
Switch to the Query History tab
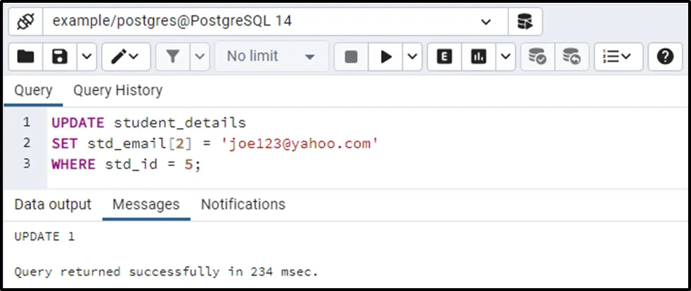coord(117,91)
